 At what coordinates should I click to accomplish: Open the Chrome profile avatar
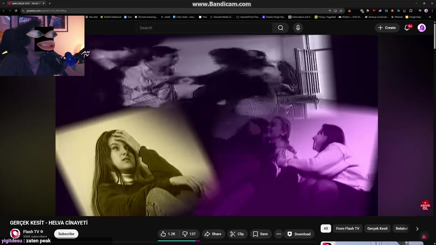(426, 11)
